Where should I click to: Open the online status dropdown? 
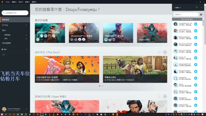177,8
